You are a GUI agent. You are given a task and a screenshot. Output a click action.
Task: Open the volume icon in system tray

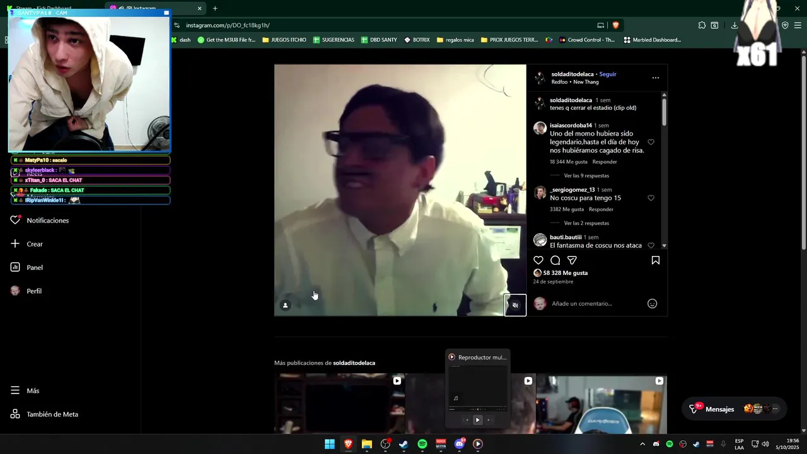pos(765,444)
